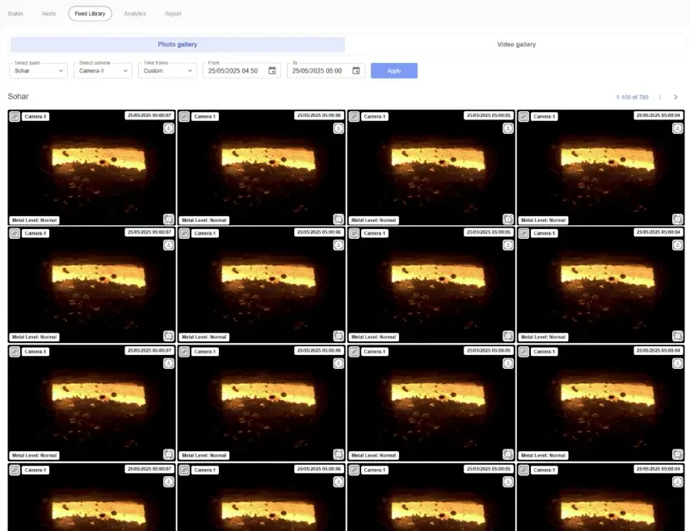The height and width of the screenshot is (531, 690).
Task: Download the top-row 05:00:04 camera image
Action: pos(677,128)
